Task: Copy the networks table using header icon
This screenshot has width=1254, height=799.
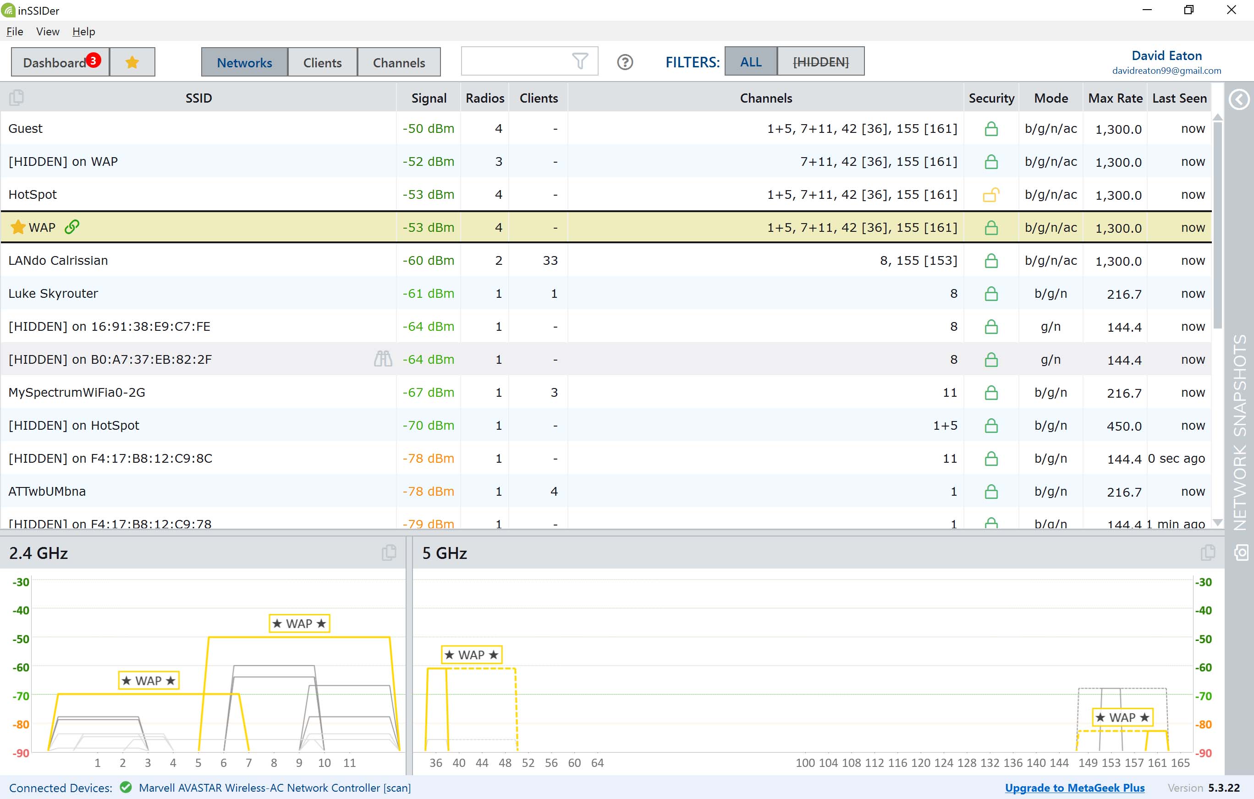Action: [x=16, y=97]
